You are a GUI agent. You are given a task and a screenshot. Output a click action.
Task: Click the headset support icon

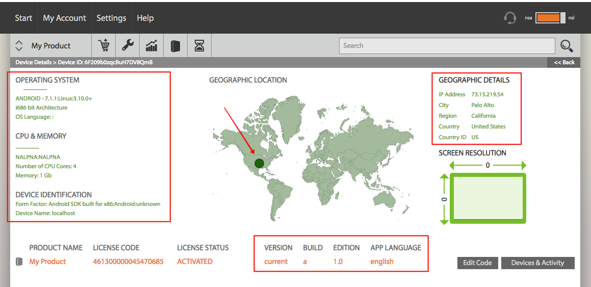coord(510,18)
